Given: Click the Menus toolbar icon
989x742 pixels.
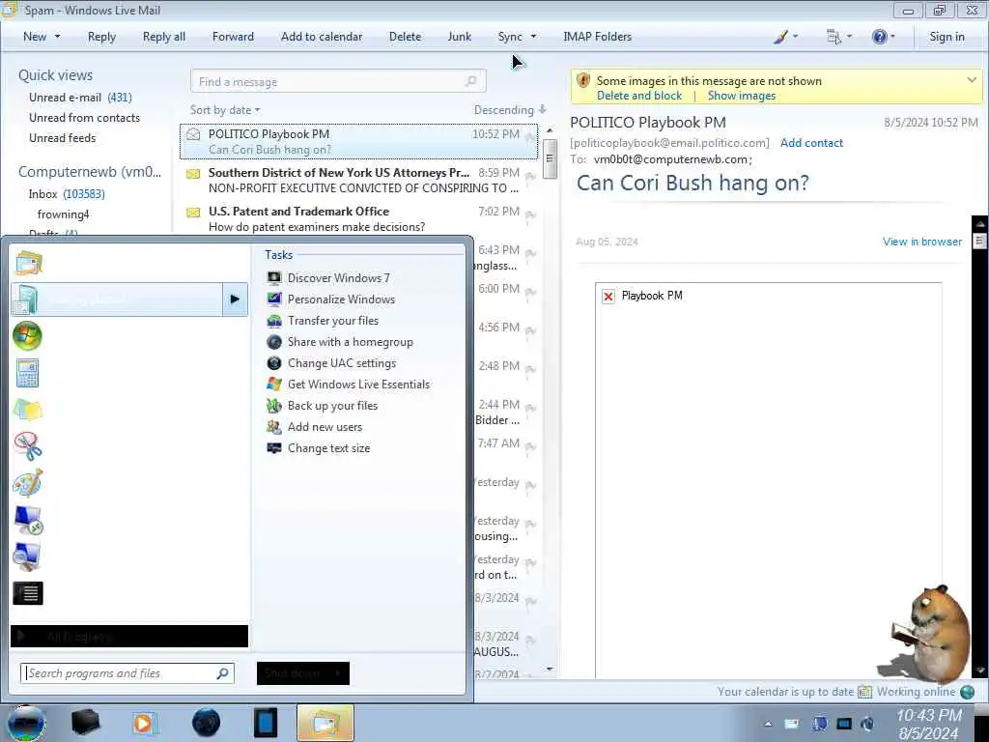Looking at the screenshot, I should point(834,37).
